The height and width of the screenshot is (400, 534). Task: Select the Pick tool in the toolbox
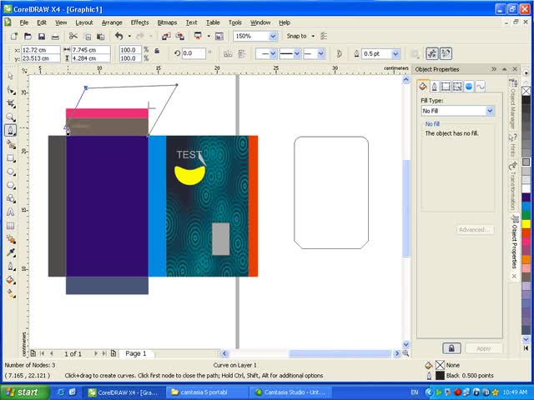tap(11, 75)
